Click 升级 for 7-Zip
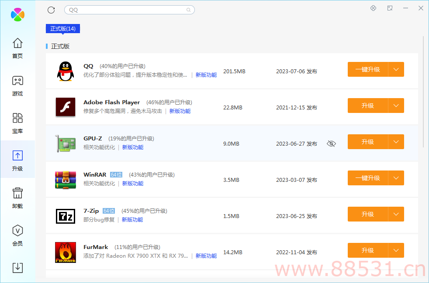Viewport: 429px width, 283px height. point(368,214)
